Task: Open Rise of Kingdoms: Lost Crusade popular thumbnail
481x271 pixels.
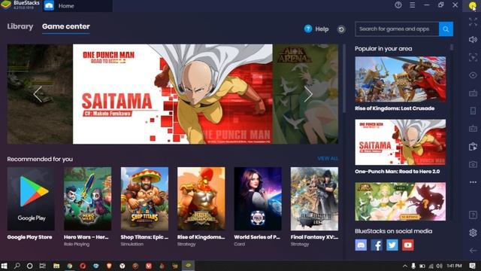Action: (401, 79)
